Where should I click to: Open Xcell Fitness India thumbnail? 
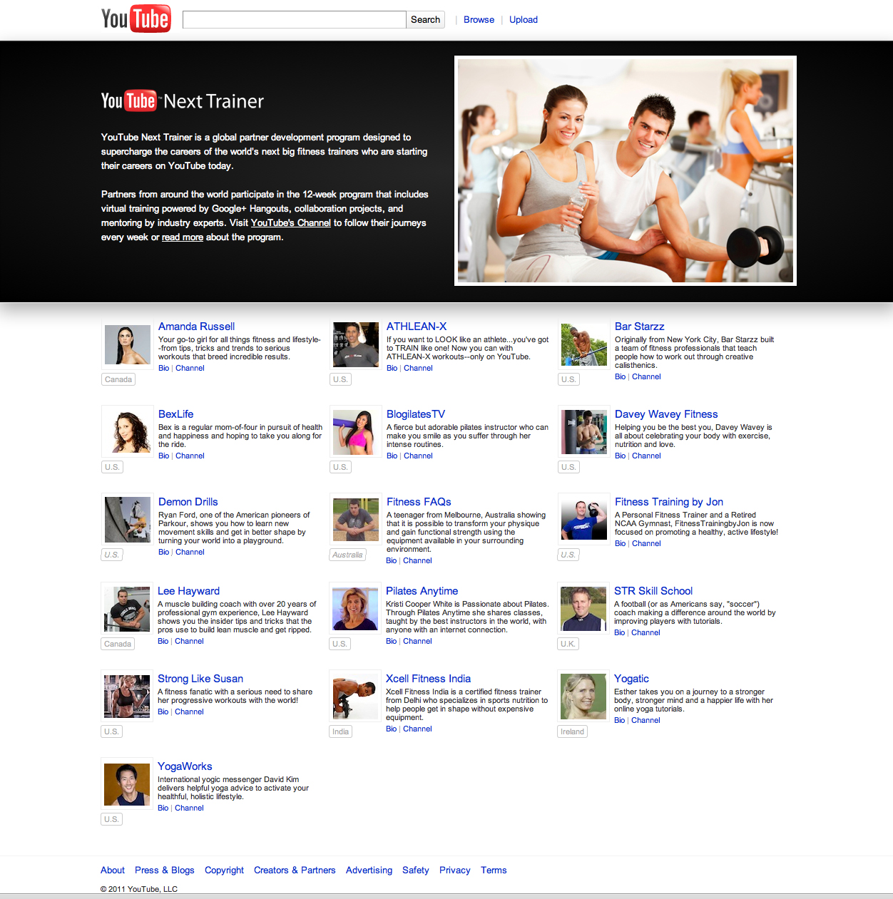355,697
